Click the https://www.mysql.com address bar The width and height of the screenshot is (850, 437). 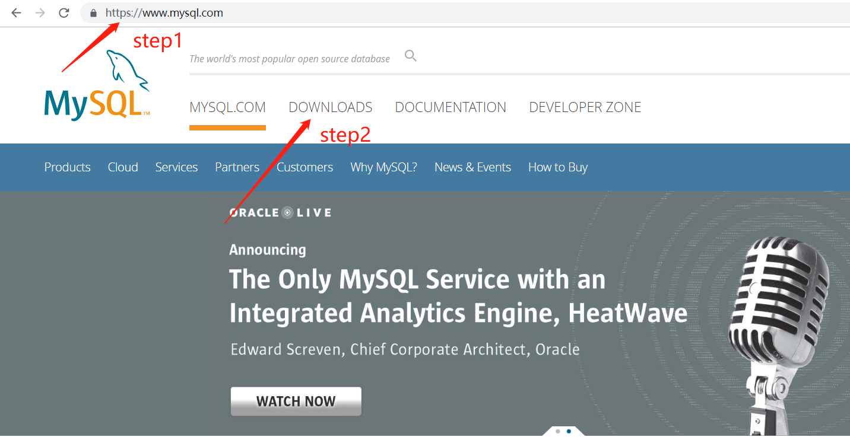[x=465, y=12]
